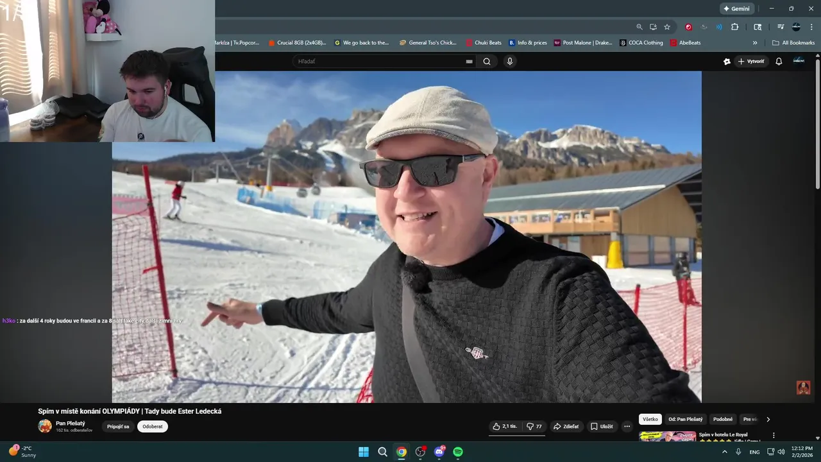Click the Odoberať subscribe button
The height and width of the screenshot is (462, 821).
click(x=153, y=427)
